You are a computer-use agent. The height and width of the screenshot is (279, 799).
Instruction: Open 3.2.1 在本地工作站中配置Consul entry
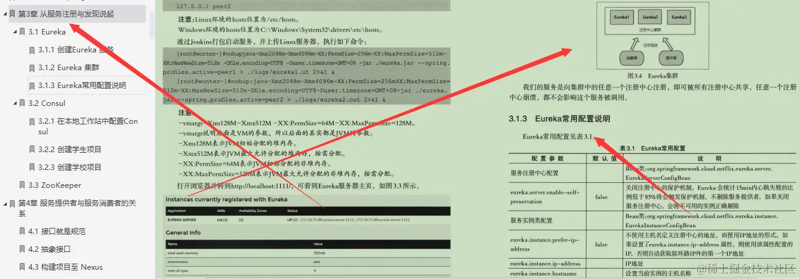pyautogui.click(x=88, y=127)
